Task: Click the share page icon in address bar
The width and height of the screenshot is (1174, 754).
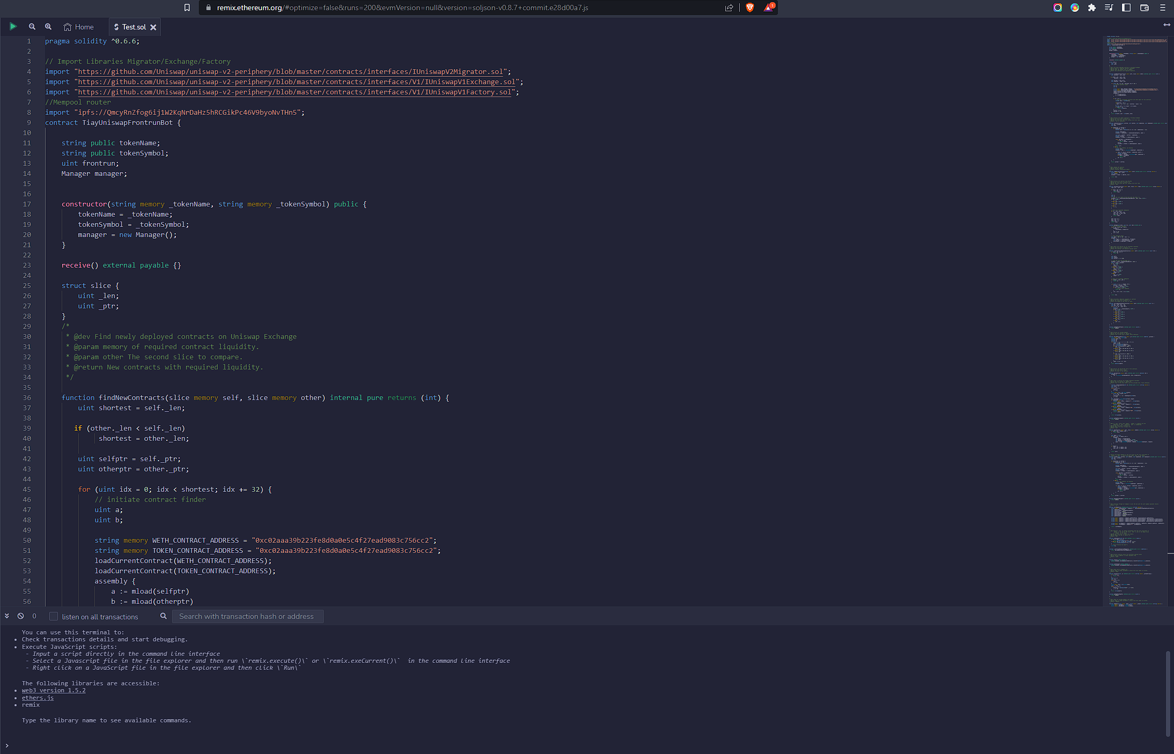Action: coord(729,8)
